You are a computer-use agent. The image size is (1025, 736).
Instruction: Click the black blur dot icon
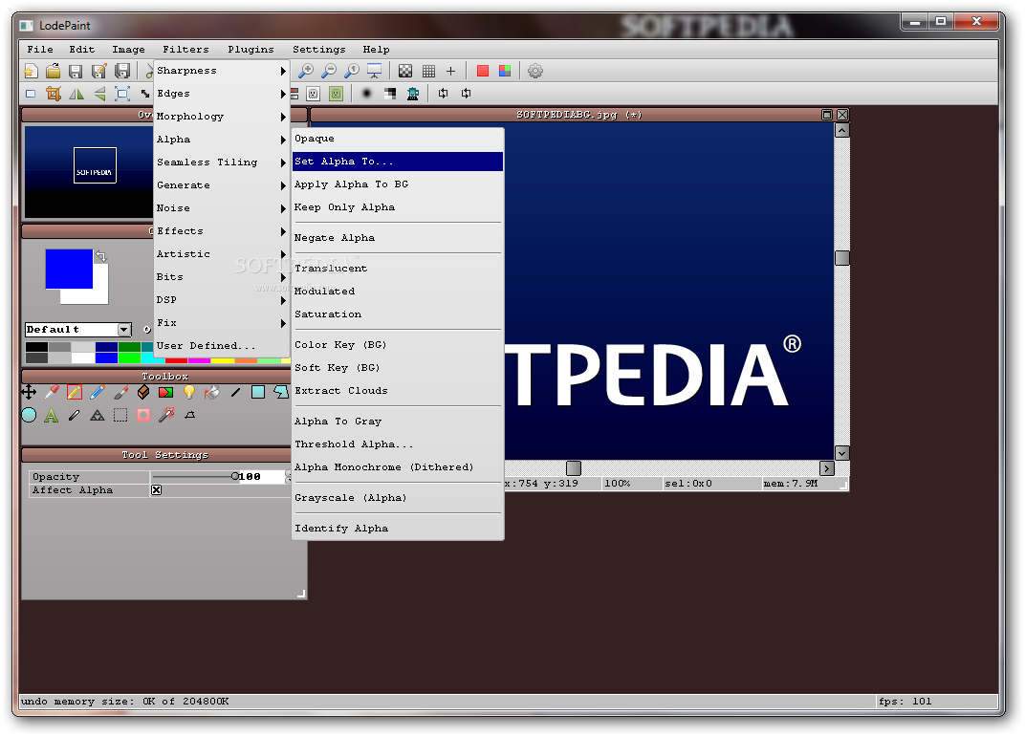coord(367,94)
